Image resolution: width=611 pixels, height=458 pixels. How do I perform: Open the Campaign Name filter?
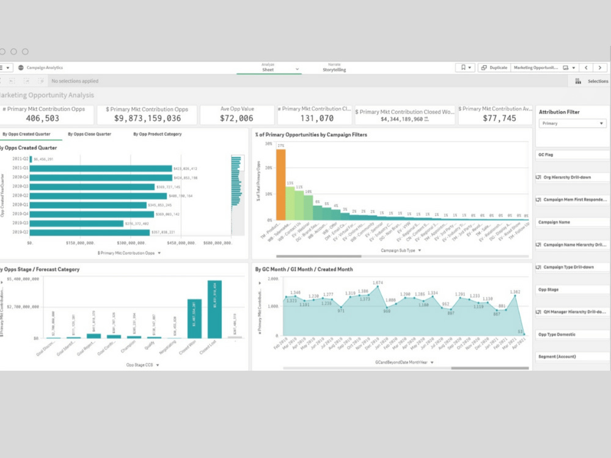point(572,222)
